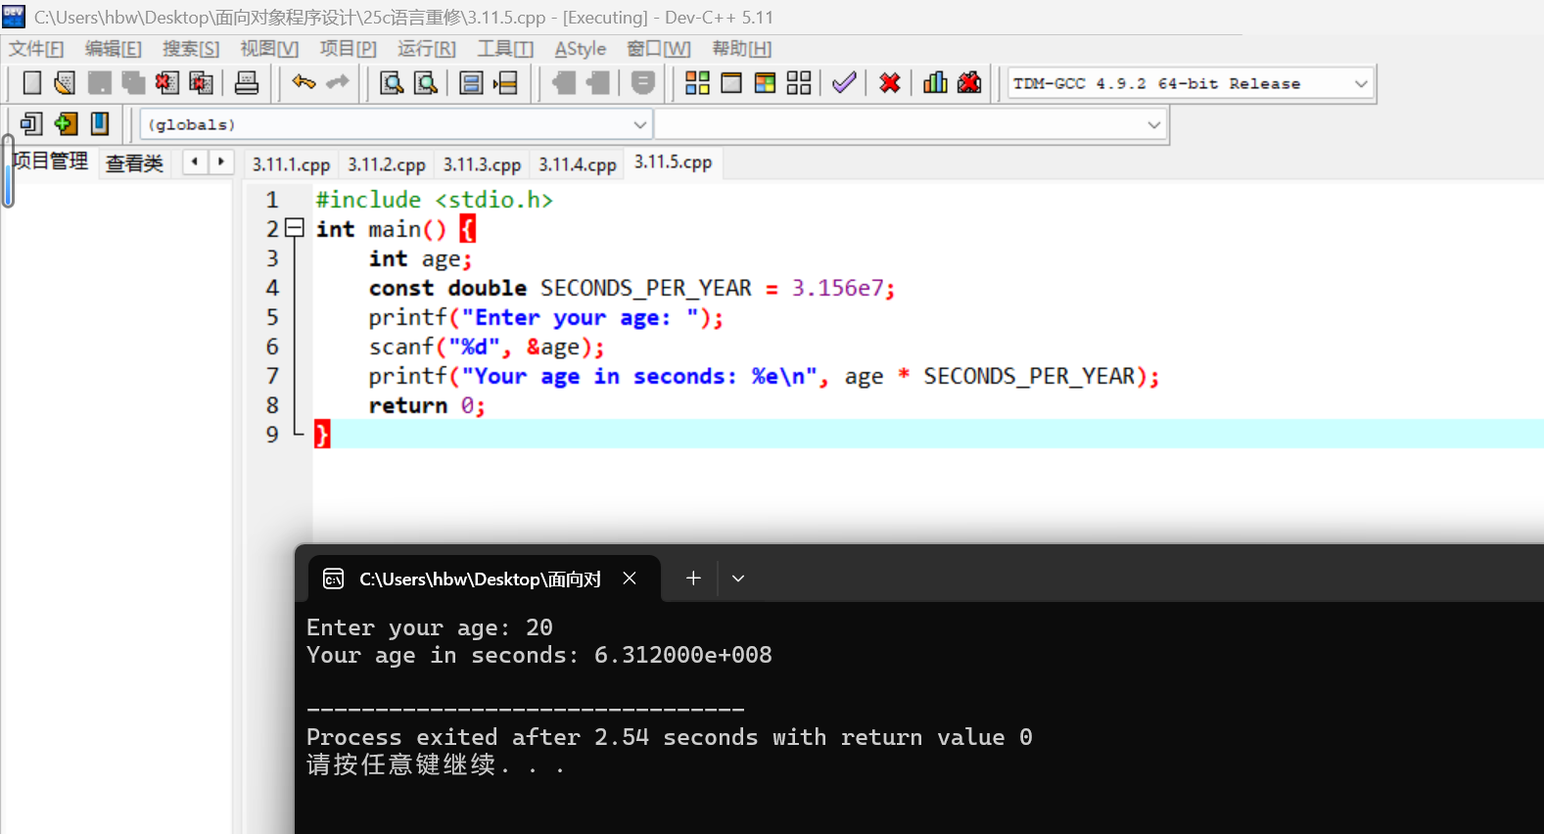1544x834 pixels.
Task: Click '#include <stdio.h>' on line 1
Action: tap(434, 200)
